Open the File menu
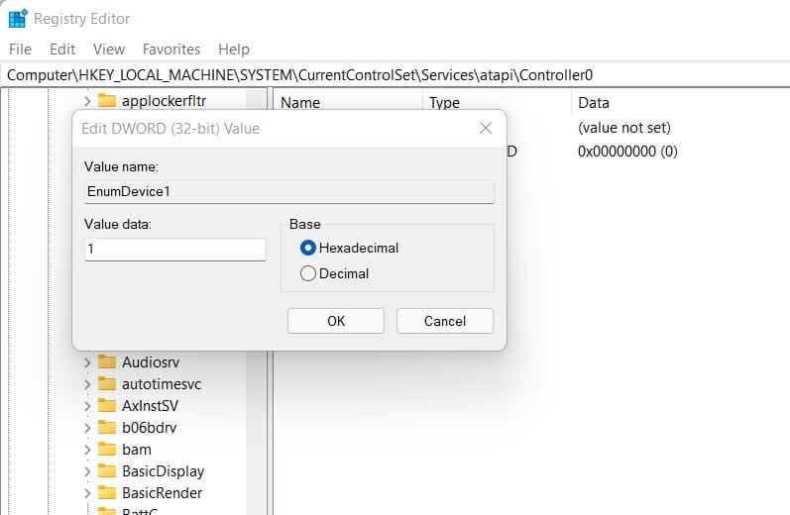Image resolution: width=790 pixels, height=515 pixels. point(20,50)
